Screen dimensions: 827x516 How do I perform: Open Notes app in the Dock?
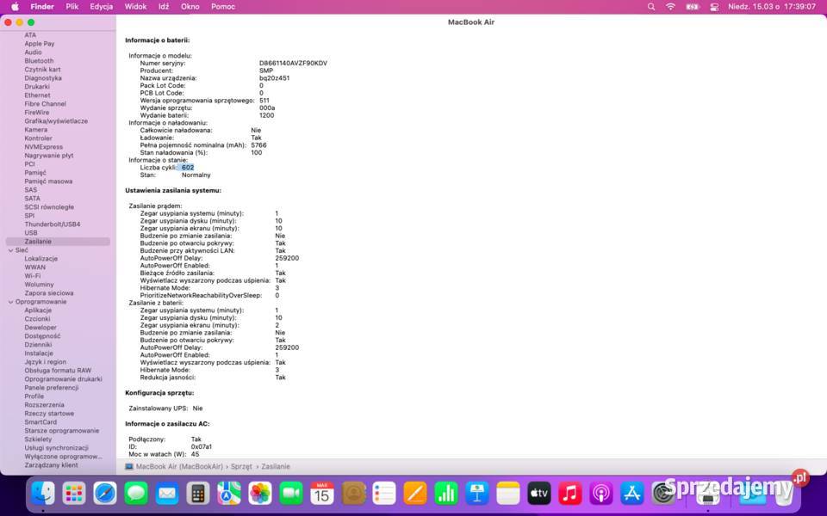pos(508,494)
